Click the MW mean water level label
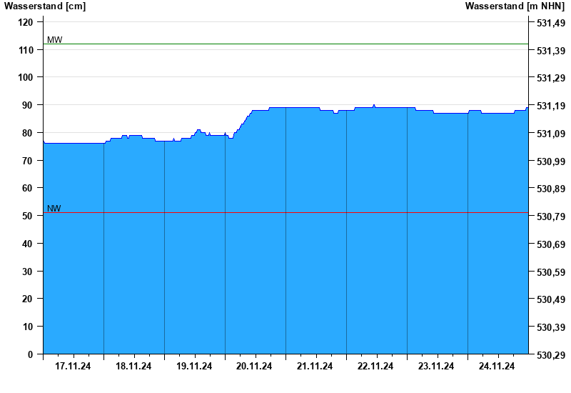The image size is (571, 393). coord(55,40)
